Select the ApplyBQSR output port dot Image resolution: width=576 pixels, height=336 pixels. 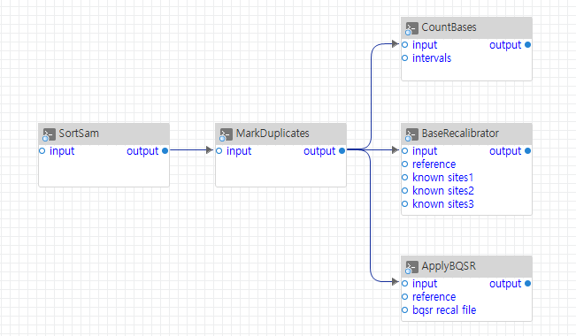coord(528,283)
